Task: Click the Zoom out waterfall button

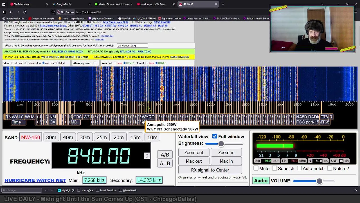Action: pos(194,153)
